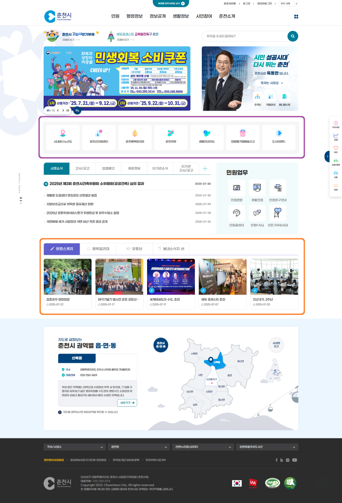342x503 pixels.
Task: Open the 개인정보처리방침 footer link
Action: click(54, 460)
